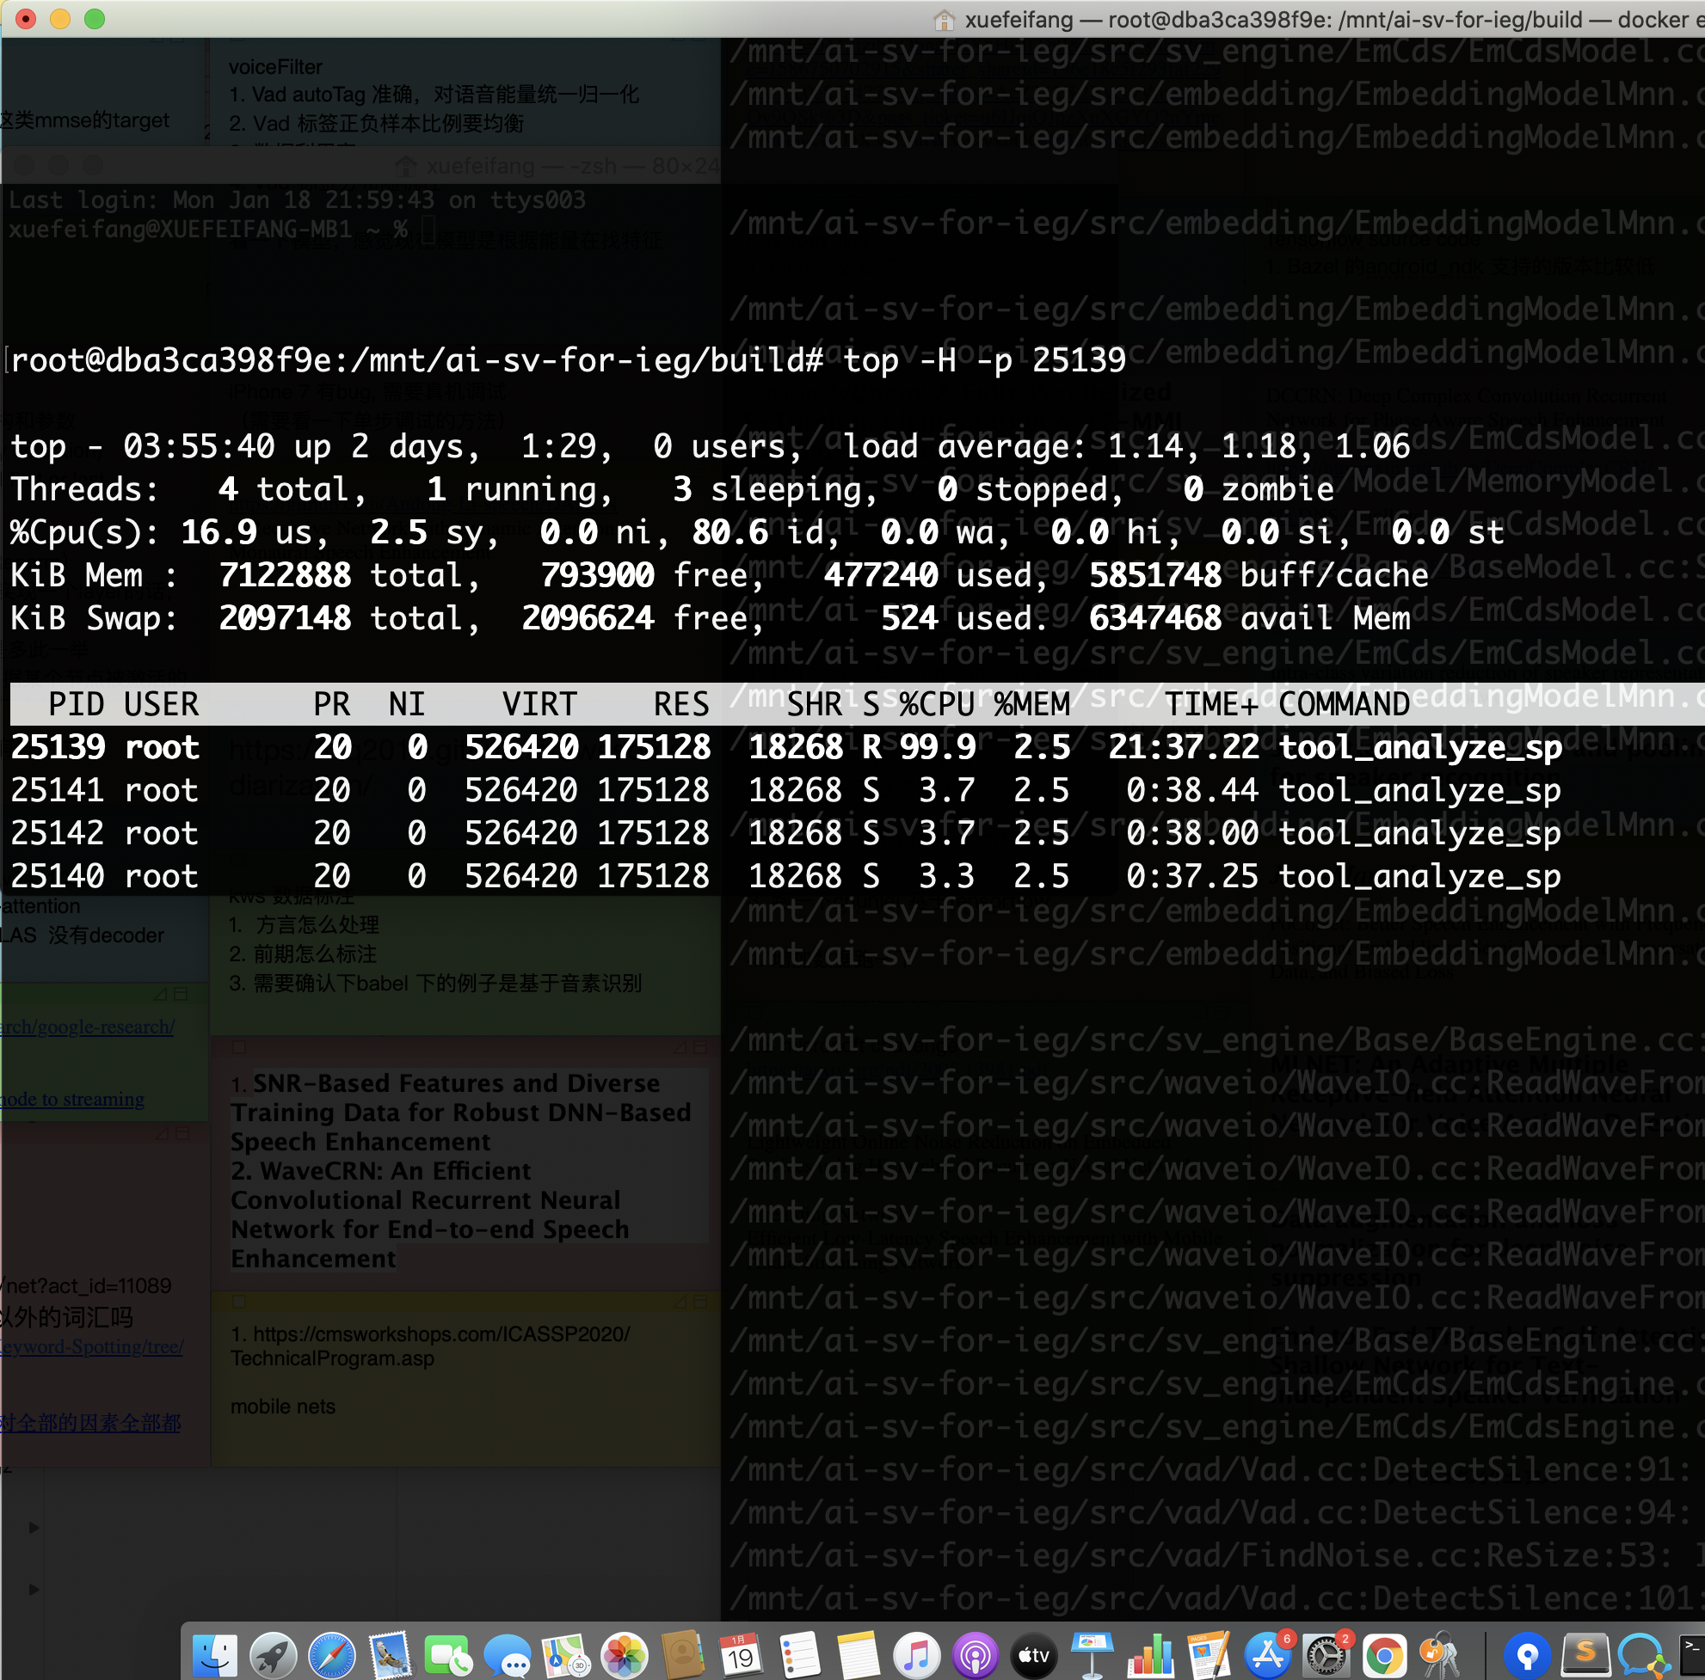The width and height of the screenshot is (1705, 1680).
Task: Open the 'eyword-Spotting/tree/' link
Action: 92,1346
